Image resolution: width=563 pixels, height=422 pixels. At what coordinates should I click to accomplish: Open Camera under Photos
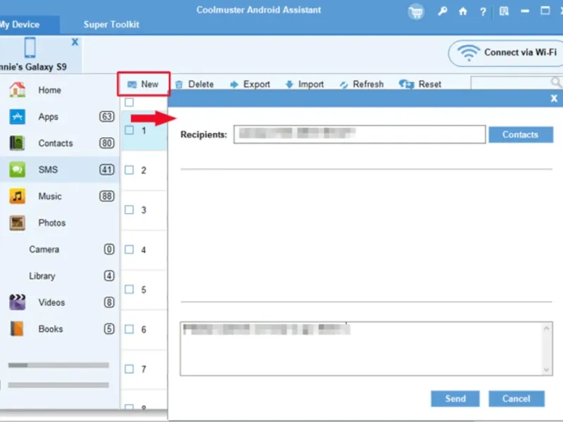pos(44,250)
